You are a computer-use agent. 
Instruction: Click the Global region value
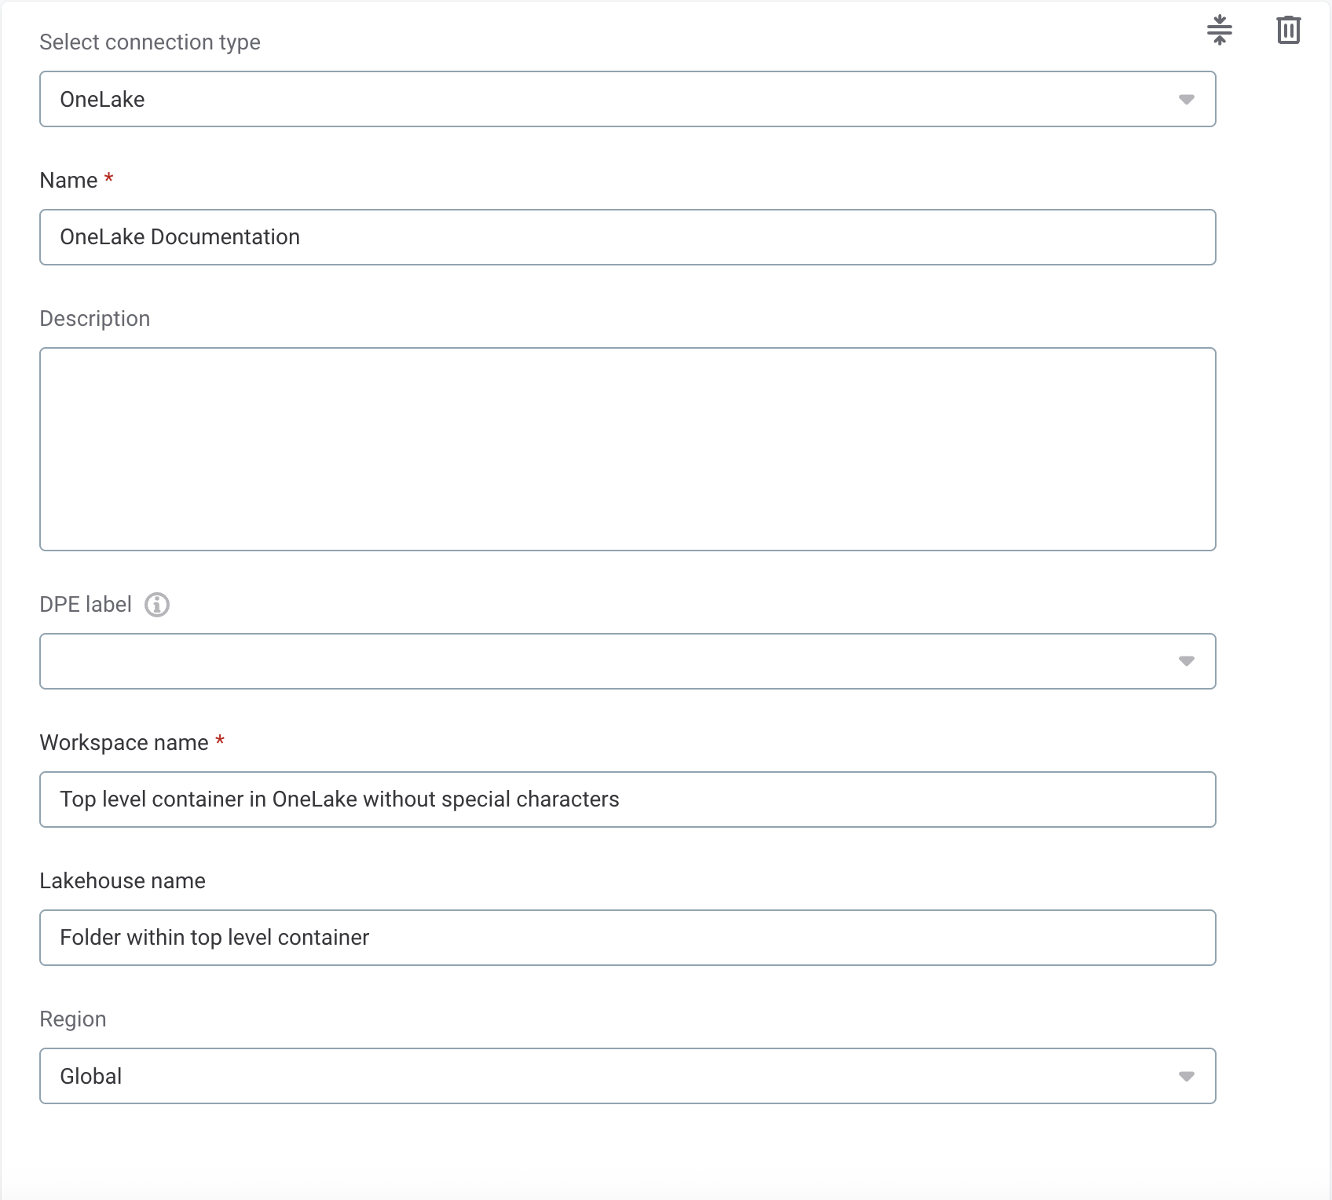[x=90, y=1076]
